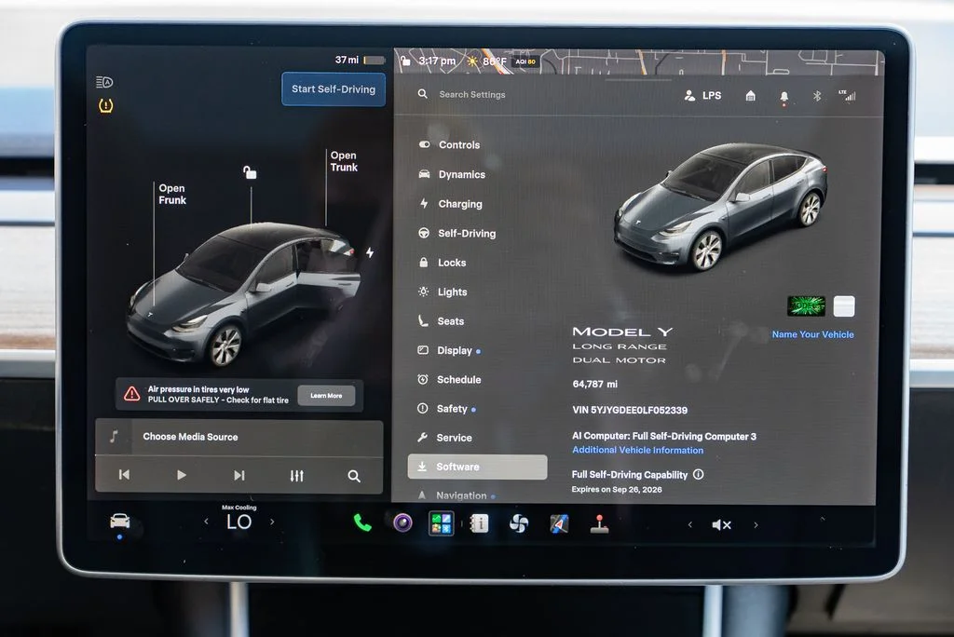
Task: Open Bluetooth settings icon
Action: [817, 96]
